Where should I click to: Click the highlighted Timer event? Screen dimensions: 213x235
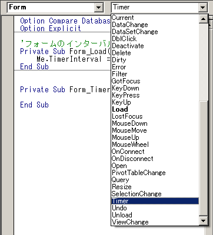click(x=155, y=201)
